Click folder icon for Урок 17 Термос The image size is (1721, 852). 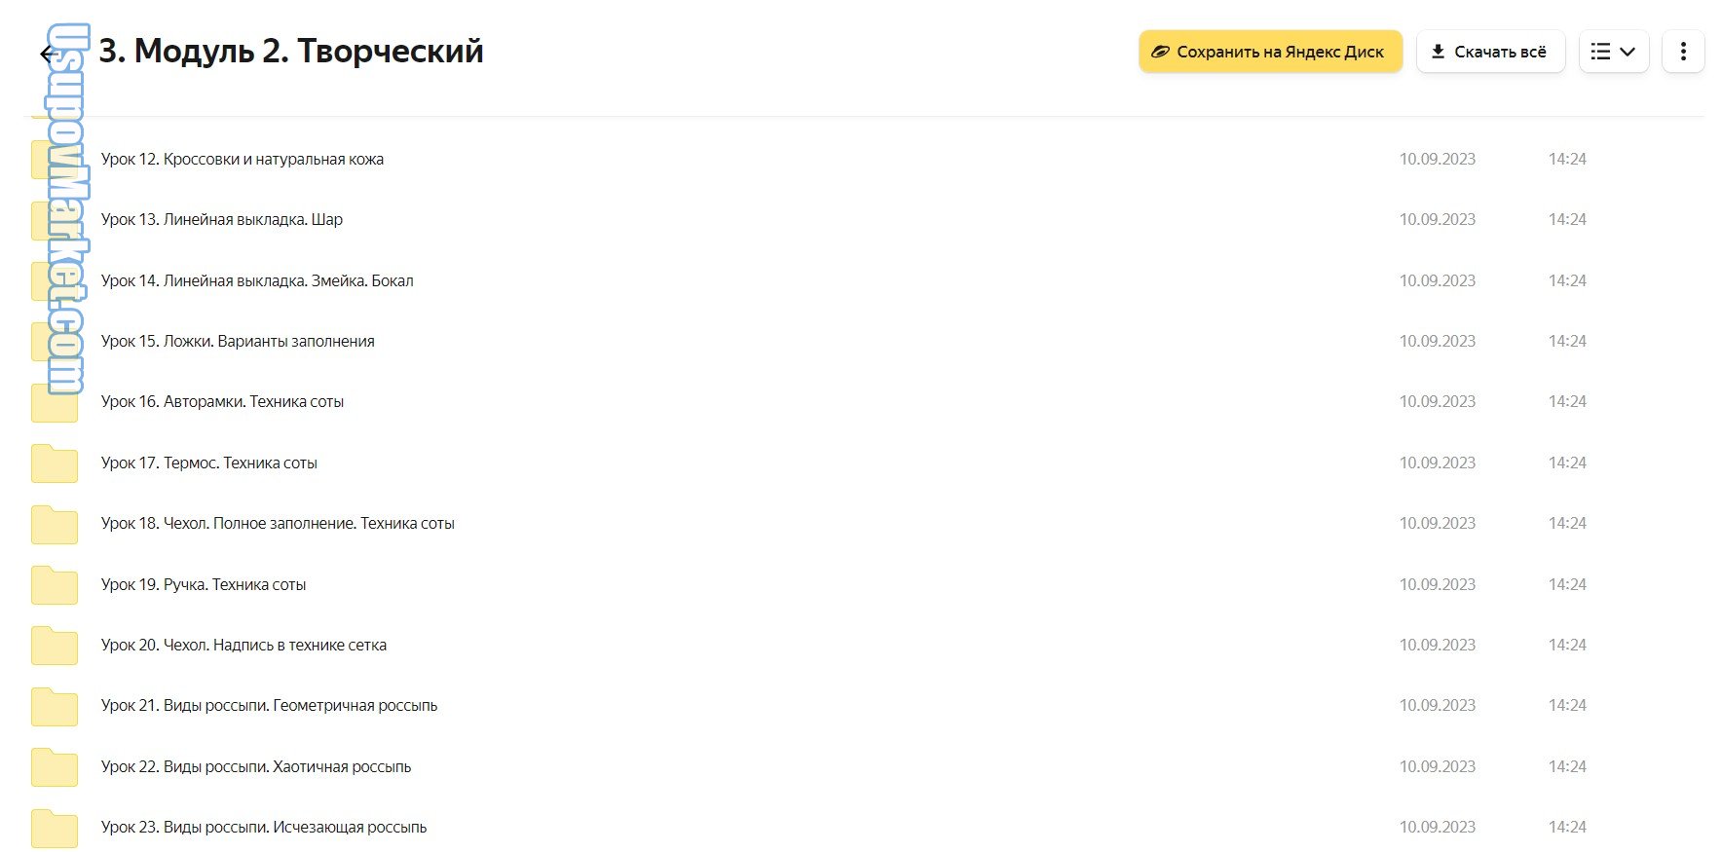tap(55, 463)
